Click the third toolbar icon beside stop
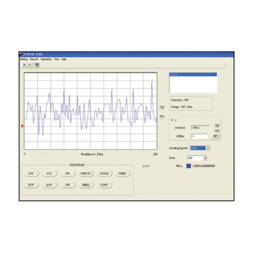The height and width of the screenshot is (254, 254). 37,65
